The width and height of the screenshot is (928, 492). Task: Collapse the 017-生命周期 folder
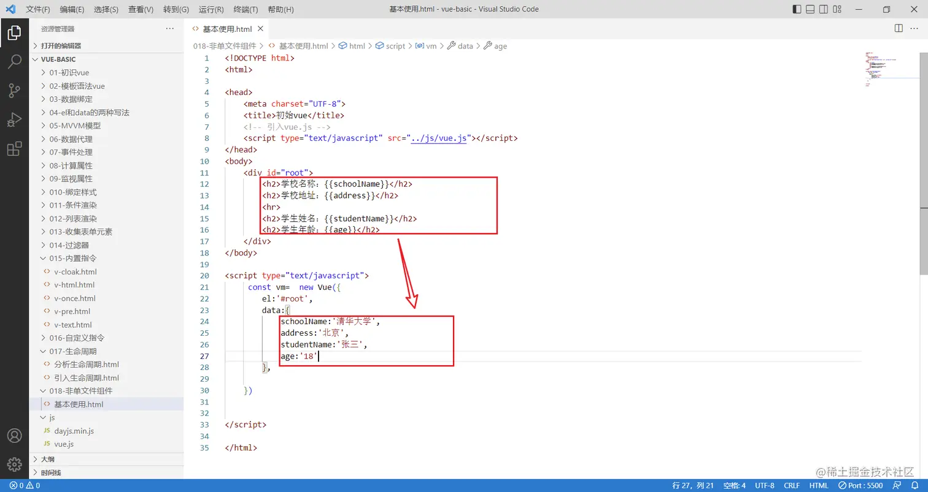click(x=107, y=351)
